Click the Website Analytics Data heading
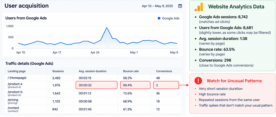276x117 pixels. (x=236, y=7)
